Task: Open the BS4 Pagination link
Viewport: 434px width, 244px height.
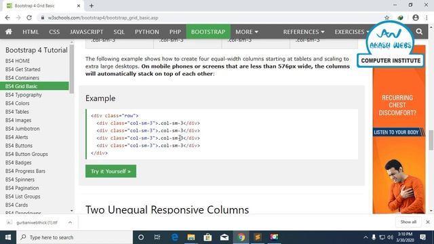Action: (22, 188)
